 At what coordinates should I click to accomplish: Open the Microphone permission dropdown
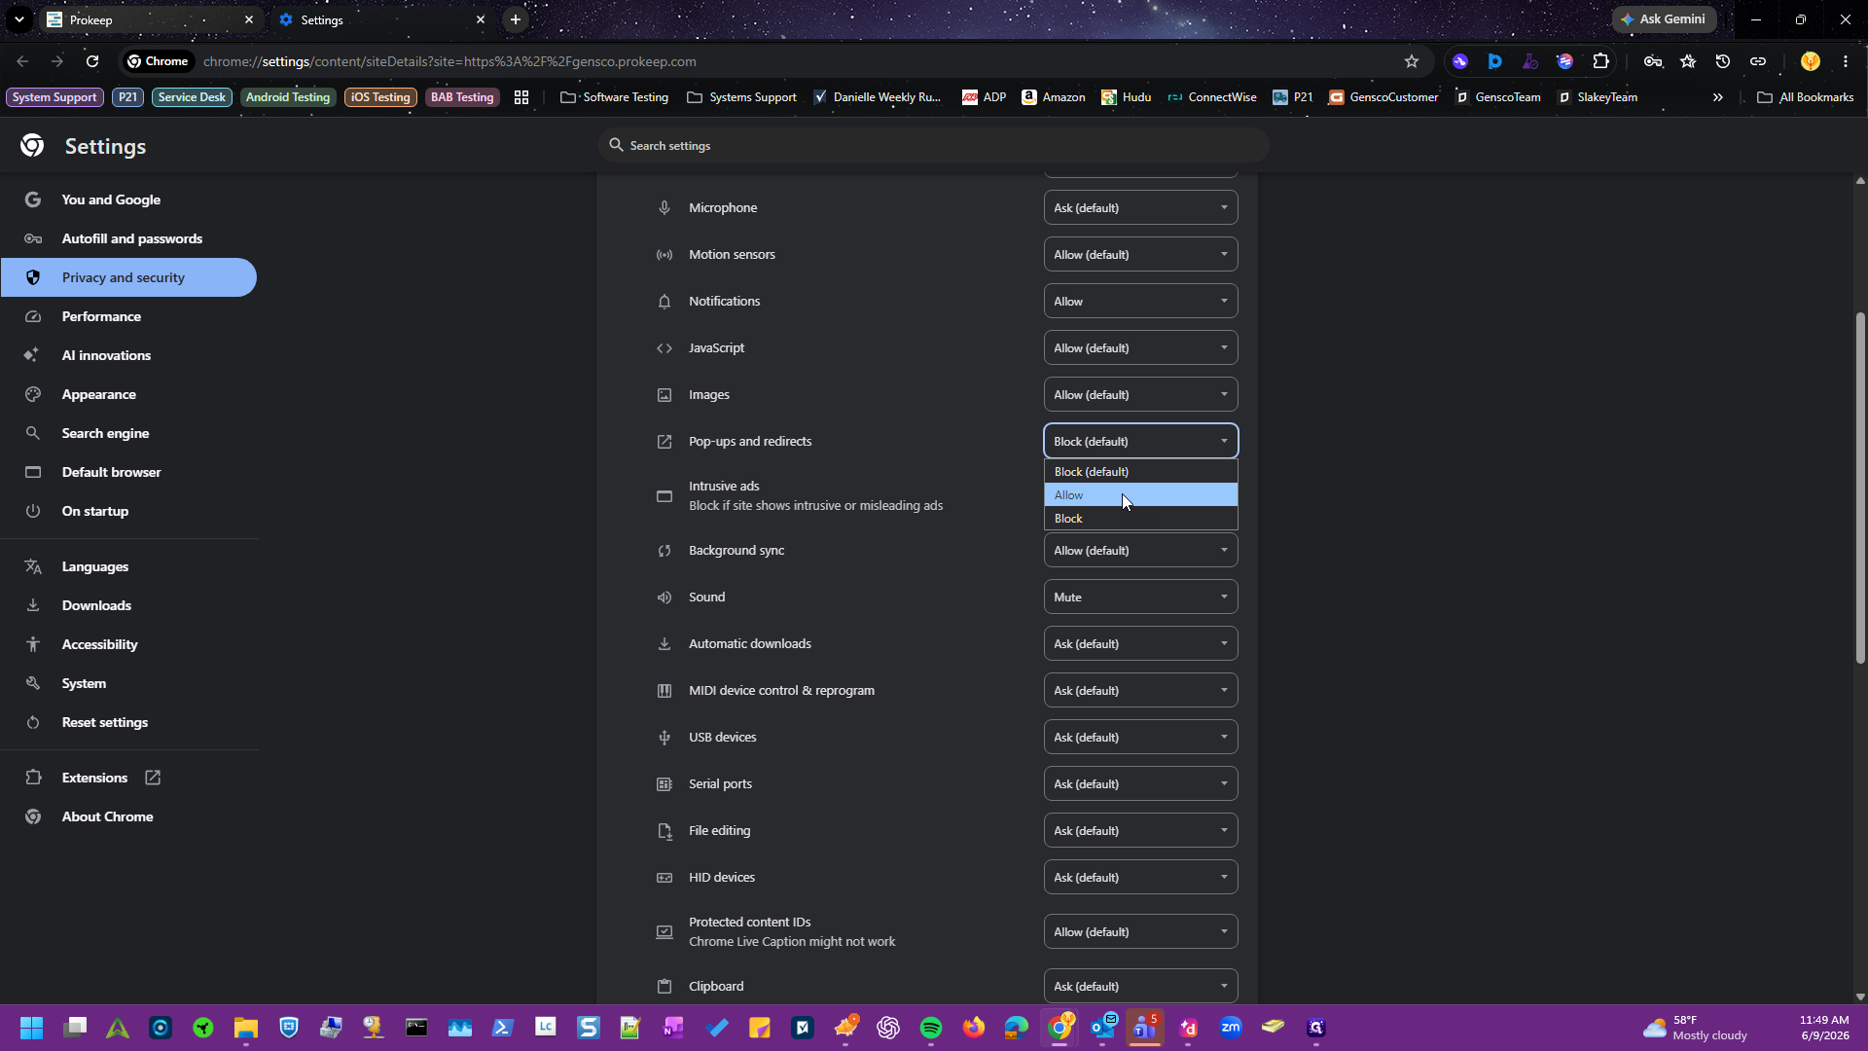pos(1140,208)
